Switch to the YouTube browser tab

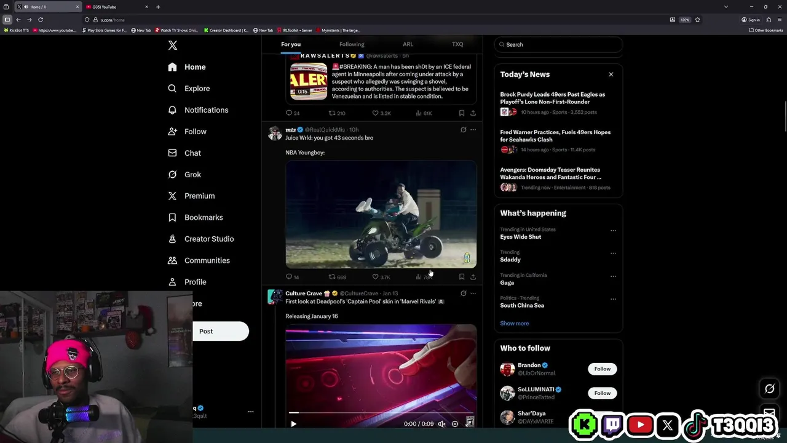(x=117, y=7)
